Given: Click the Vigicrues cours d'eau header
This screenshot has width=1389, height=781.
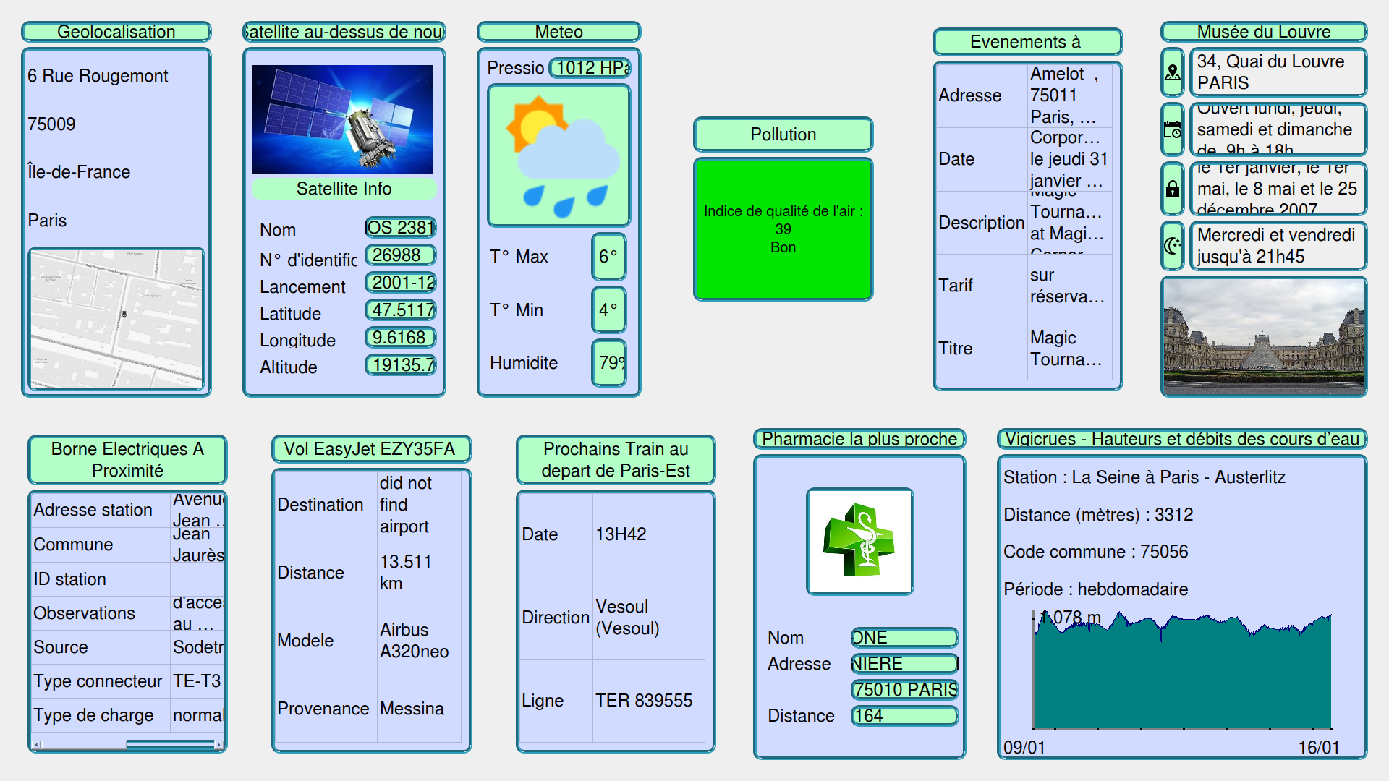Looking at the screenshot, I should pyautogui.click(x=1182, y=439).
